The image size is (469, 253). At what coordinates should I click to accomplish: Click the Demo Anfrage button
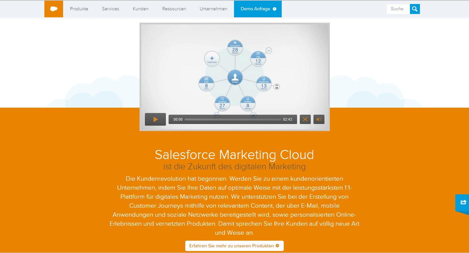pos(258,9)
